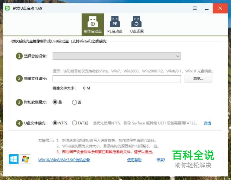Open the 使用帮助 help link
This screenshot has width=231, height=180.
(x=134, y=160)
